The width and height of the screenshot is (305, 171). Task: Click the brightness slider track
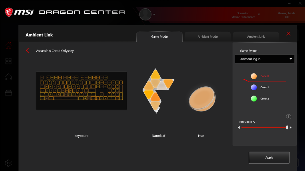(x=264, y=128)
